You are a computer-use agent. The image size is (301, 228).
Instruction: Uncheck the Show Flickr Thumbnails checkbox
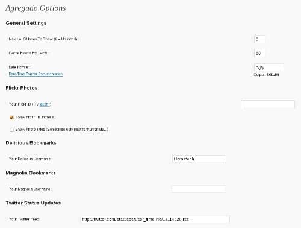click(x=11, y=118)
